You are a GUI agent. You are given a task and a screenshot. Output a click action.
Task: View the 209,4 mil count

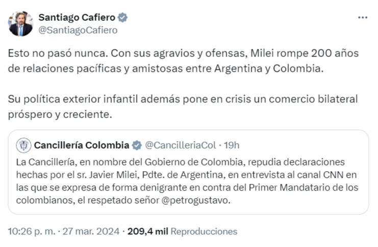click(x=147, y=231)
